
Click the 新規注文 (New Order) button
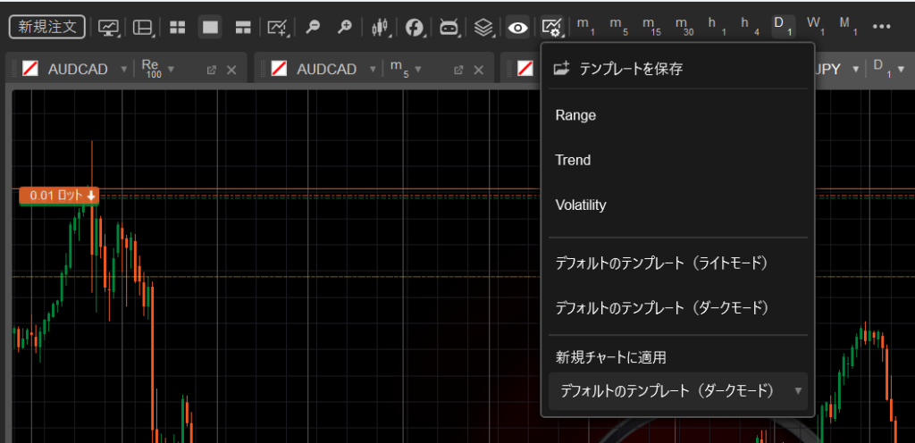pos(47,27)
